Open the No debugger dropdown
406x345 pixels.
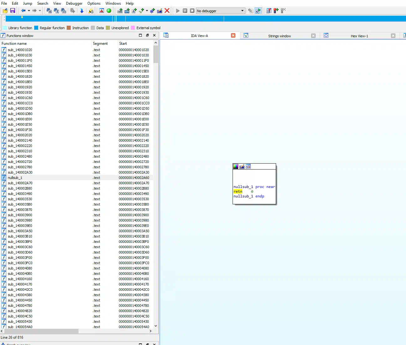(x=242, y=11)
